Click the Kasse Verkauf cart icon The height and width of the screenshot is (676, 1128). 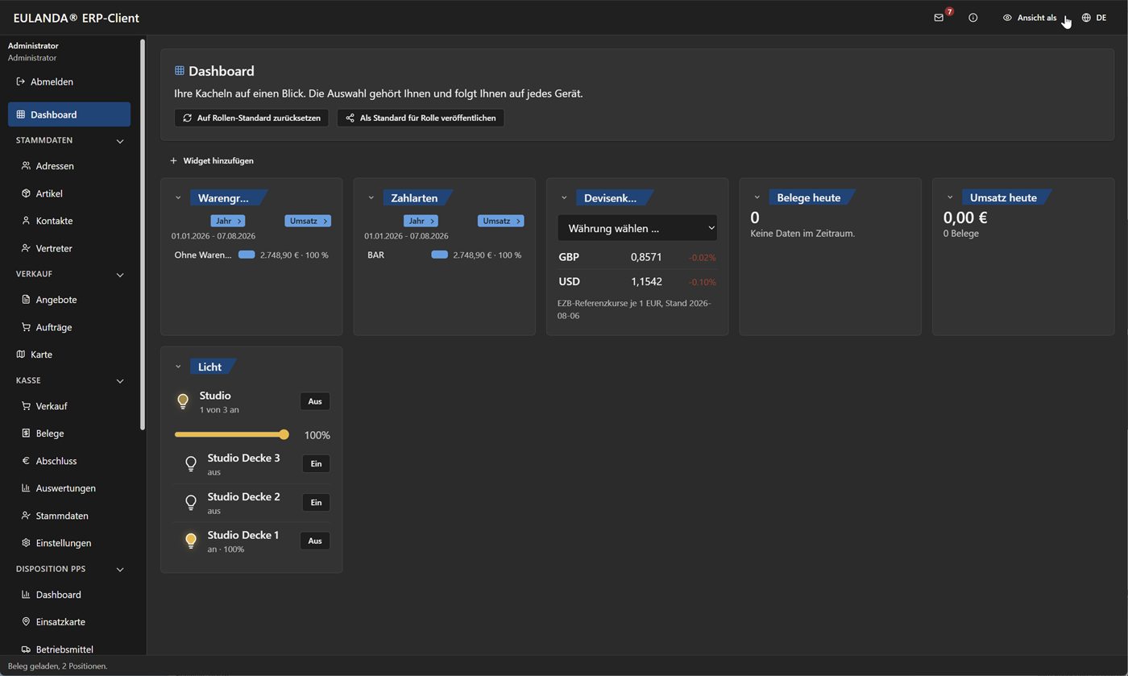(x=26, y=406)
